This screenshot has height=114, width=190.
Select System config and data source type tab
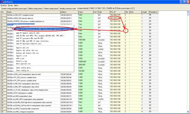(14, 9)
